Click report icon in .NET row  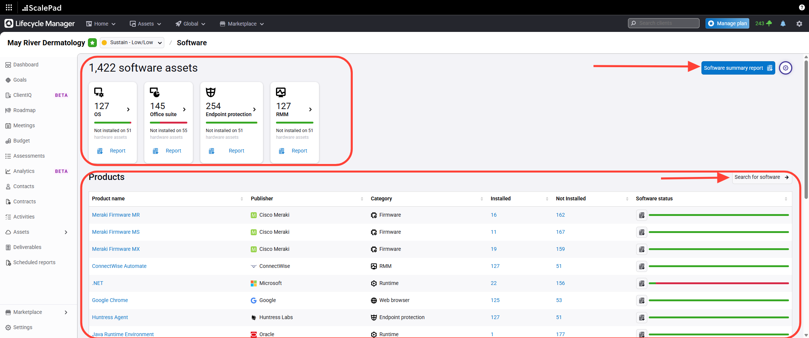[x=641, y=283]
